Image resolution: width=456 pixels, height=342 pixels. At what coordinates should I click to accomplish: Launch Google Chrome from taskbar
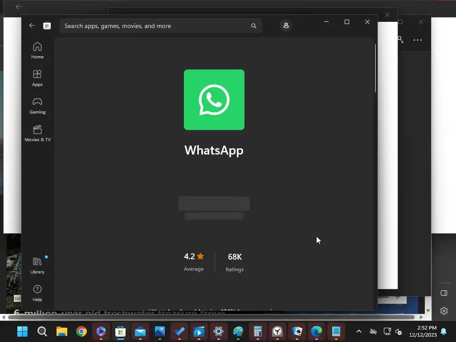click(x=81, y=331)
